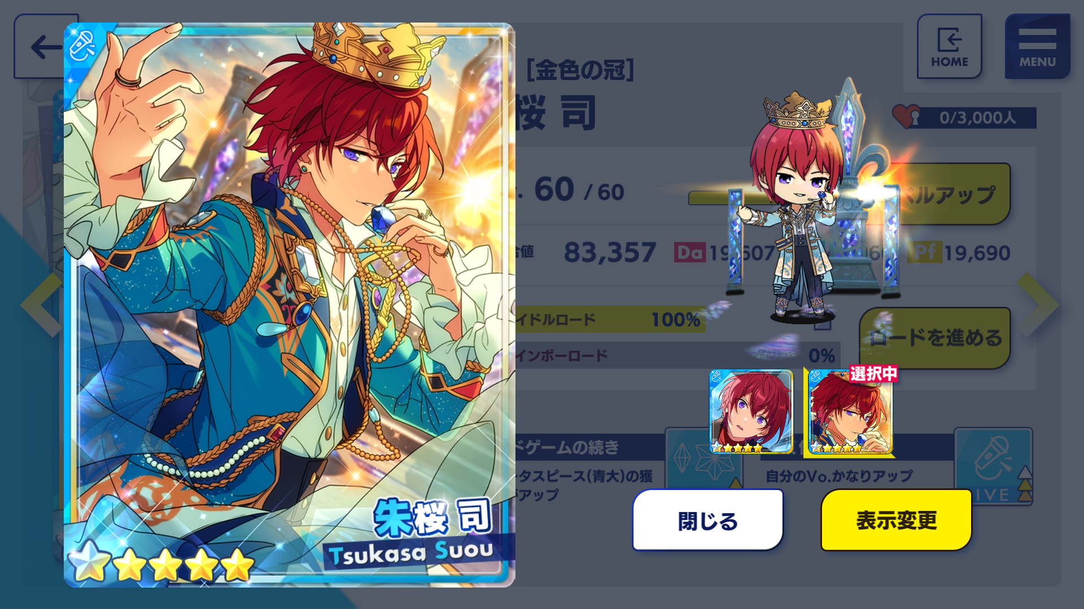Go to previous card with left chevron
The height and width of the screenshot is (609, 1084).
41,305
